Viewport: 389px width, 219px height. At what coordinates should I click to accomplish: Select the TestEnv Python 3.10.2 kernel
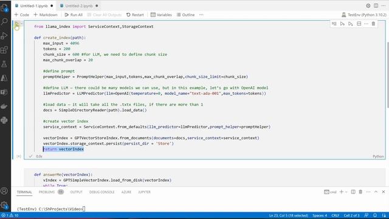[x=363, y=15]
